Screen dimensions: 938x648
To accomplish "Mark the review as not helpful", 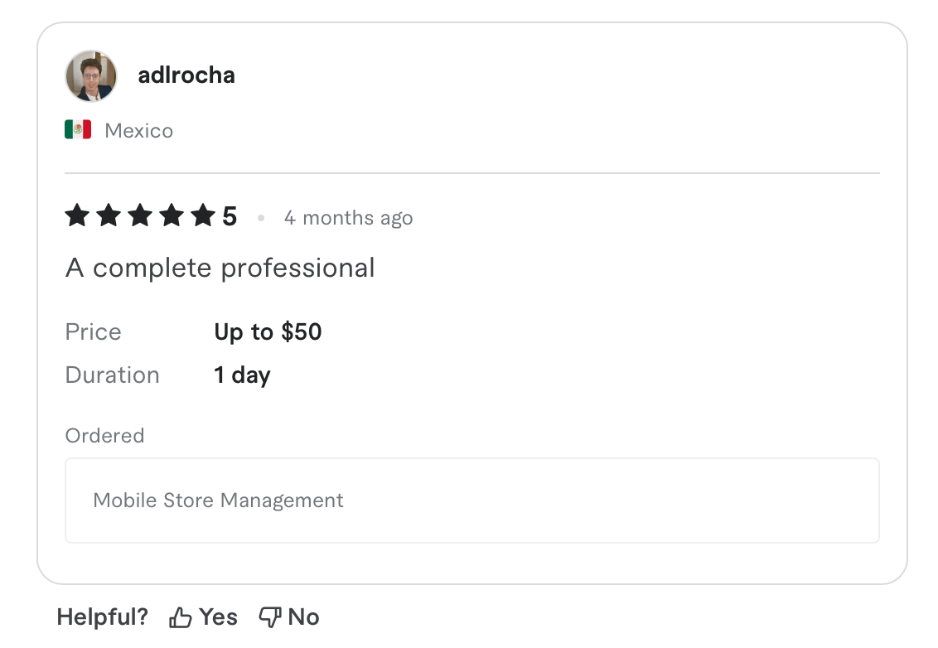I will (288, 617).
